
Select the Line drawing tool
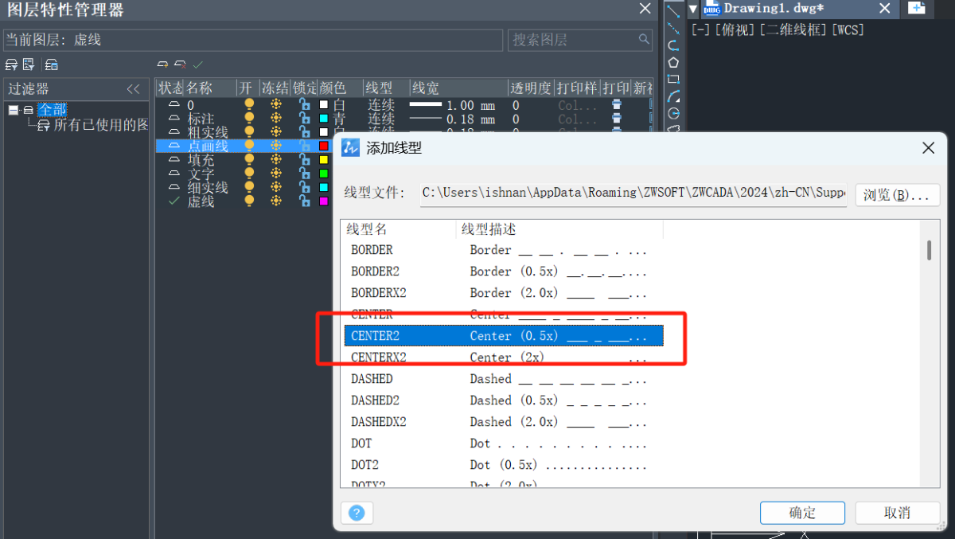[x=673, y=10]
